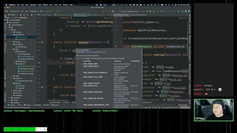The image size is (237, 133).
Task: Collapse the Resources folder
Action: tap(14, 64)
